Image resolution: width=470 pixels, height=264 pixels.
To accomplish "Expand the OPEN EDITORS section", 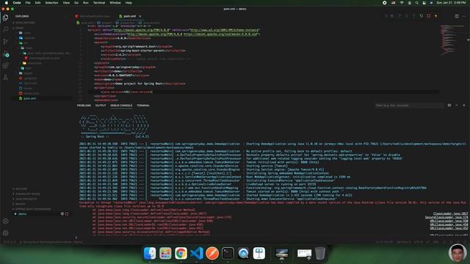I will click(x=25, y=23).
